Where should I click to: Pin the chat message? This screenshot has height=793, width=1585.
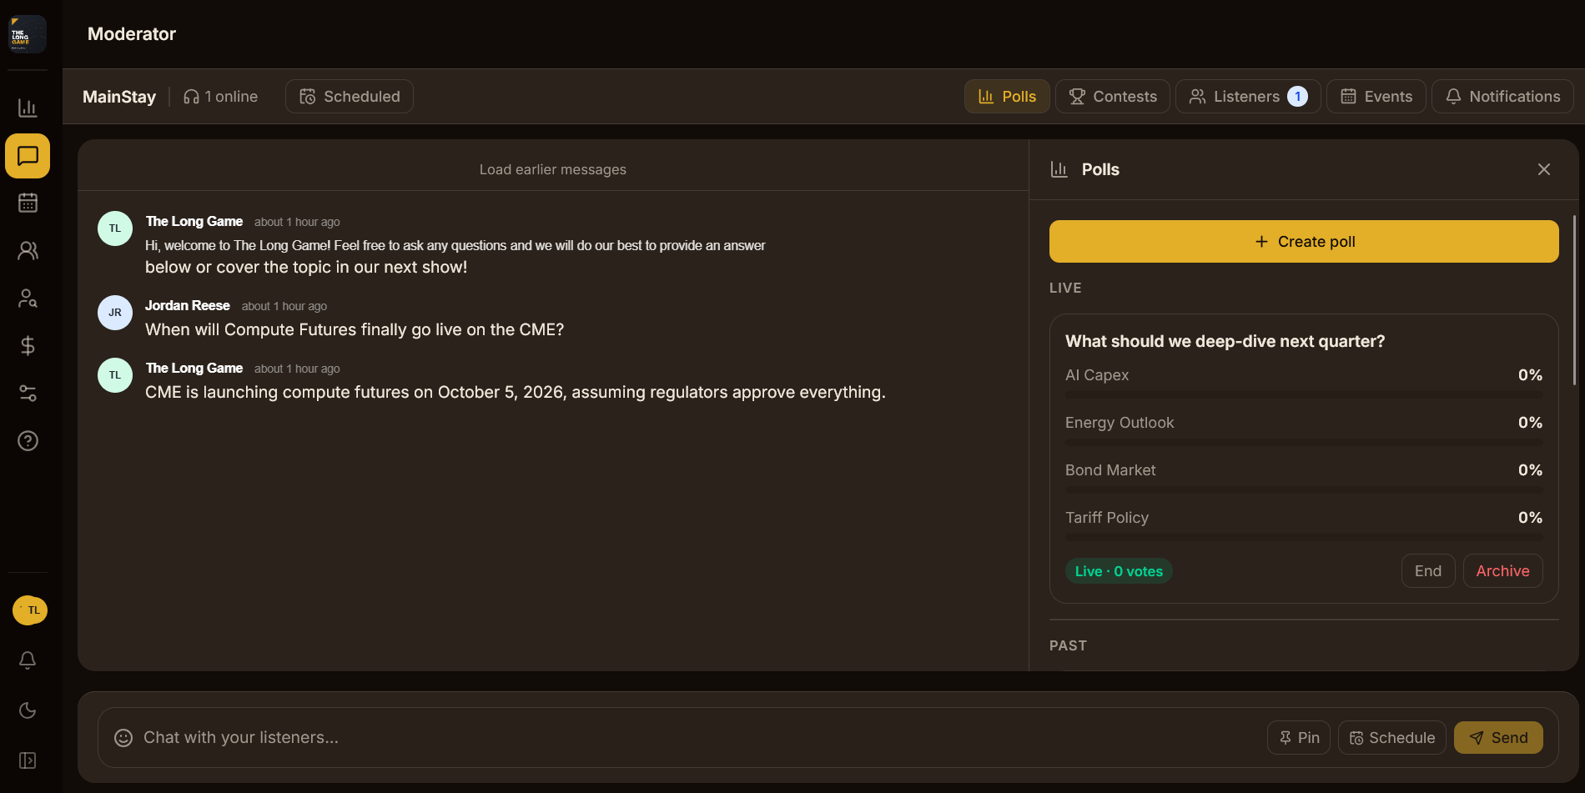coord(1299,738)
